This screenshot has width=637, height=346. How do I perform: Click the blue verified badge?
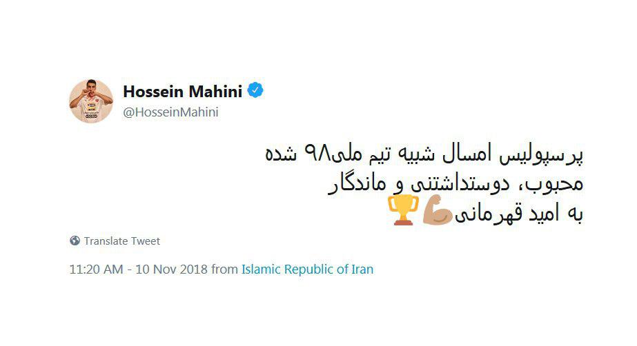coord(256,90)
